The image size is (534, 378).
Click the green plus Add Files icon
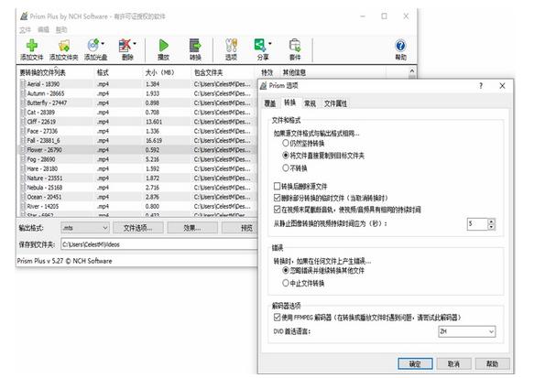[x=32, y=46]
